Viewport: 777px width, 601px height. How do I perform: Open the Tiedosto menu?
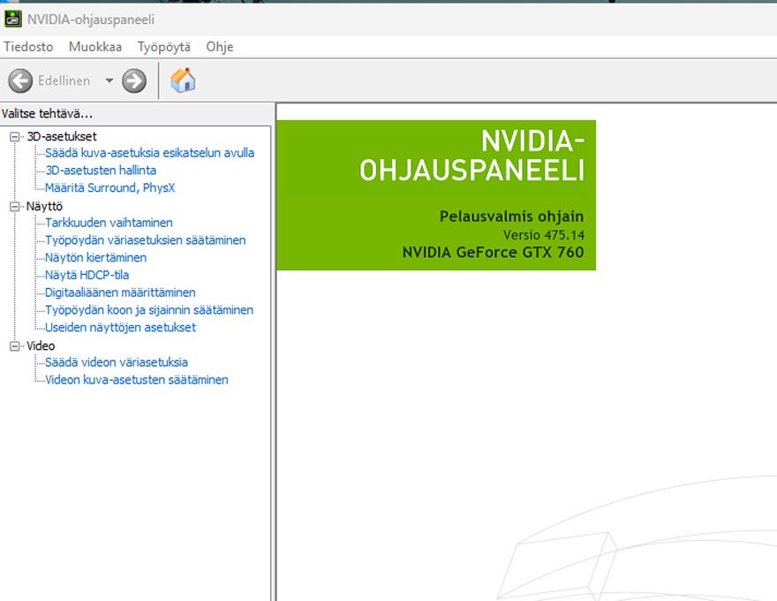(28, 47)
